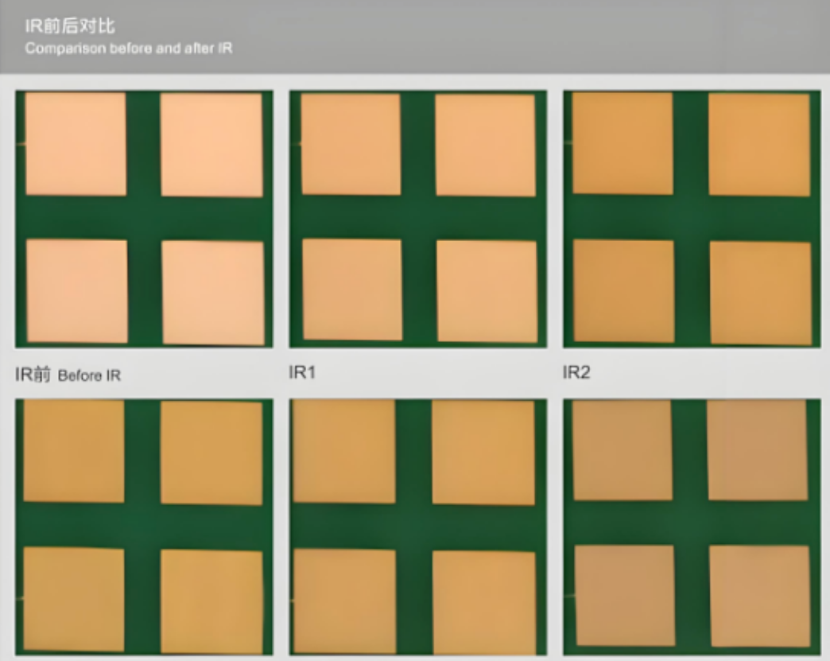
Task: Click lower-left copper pad in IR2 image
Action: [623, 291]
